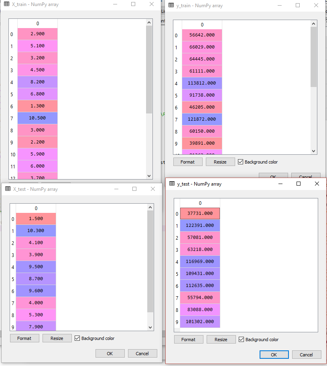Maximize the X_train array window
The height and width of the screenshot is (366, 327).
[133, 4]
